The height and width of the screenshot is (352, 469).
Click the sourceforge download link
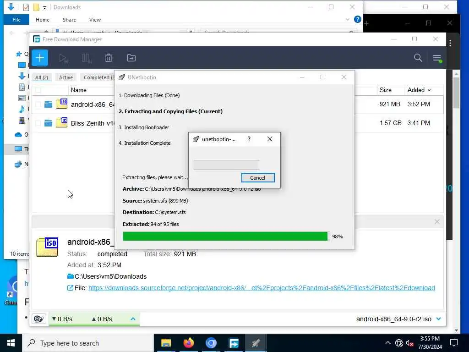262,288
